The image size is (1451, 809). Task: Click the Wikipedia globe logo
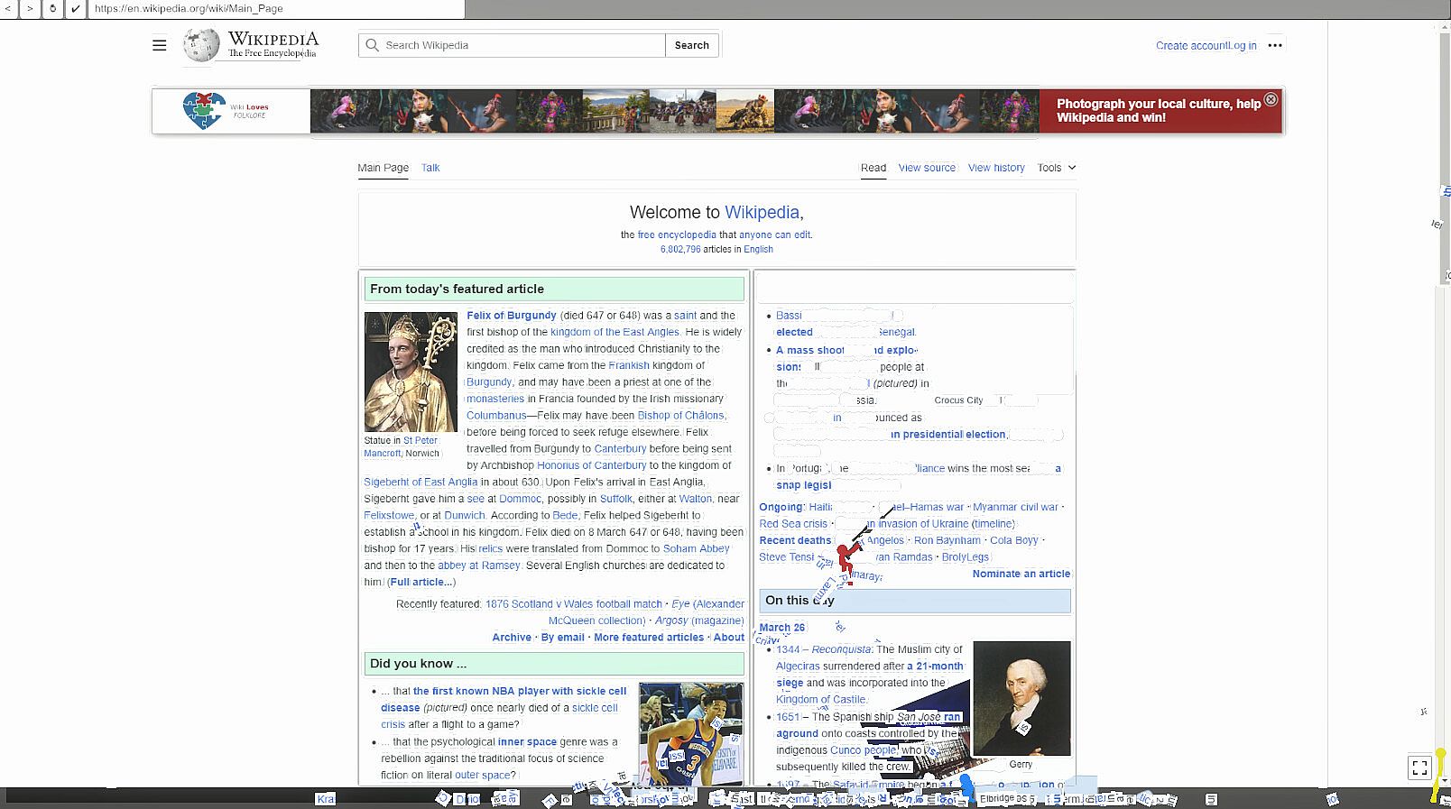tap(200, 44)
